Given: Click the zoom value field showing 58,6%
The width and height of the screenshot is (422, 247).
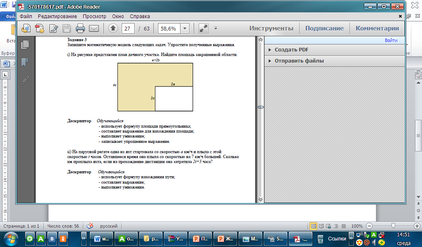Looking at the screenshot, I should [169, 28].
